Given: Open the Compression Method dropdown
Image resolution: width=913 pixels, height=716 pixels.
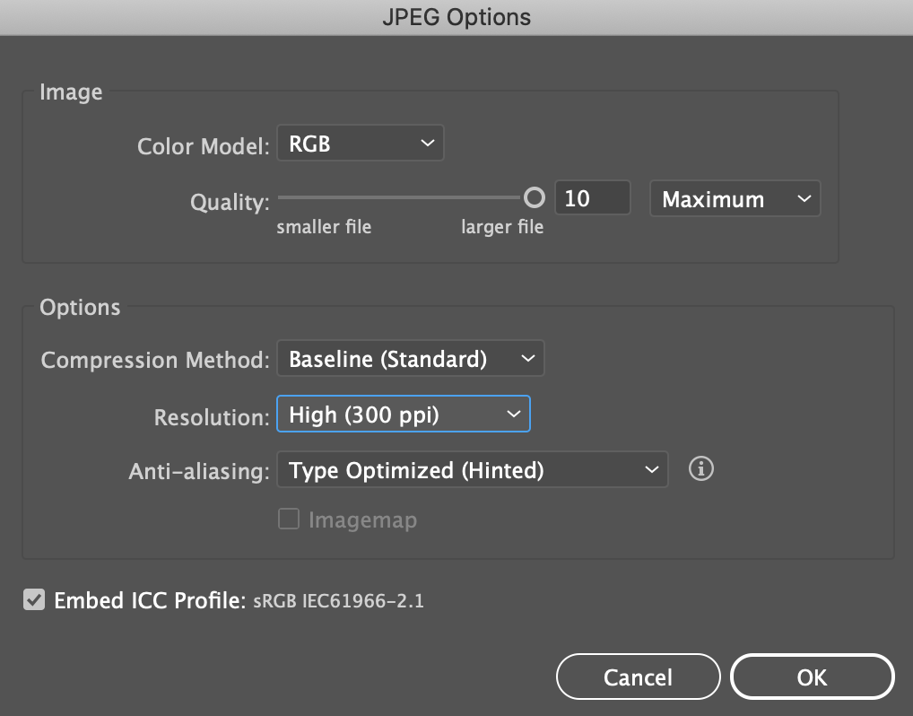Looking at the screenshot, I should pyautogui.click(x=411, y=358).
